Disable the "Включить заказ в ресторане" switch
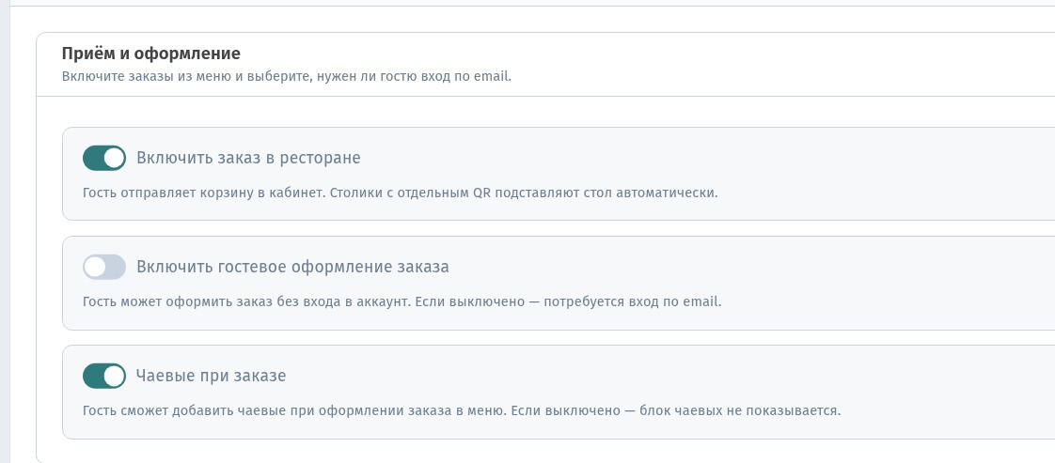The width and height of the screenshot is (1055, 463). coord(104,158)
